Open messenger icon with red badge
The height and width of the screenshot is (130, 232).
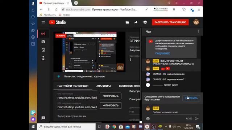pyautogui.click(x=33, y=113)
